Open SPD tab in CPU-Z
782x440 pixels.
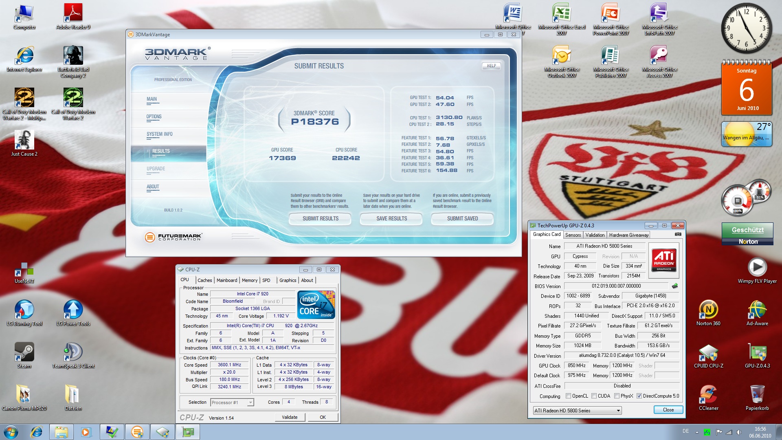click(266, 280)
